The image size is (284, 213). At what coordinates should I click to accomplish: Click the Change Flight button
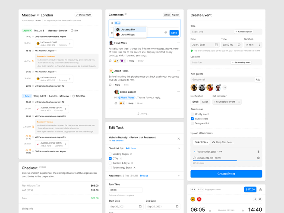(x=83, y=15)
